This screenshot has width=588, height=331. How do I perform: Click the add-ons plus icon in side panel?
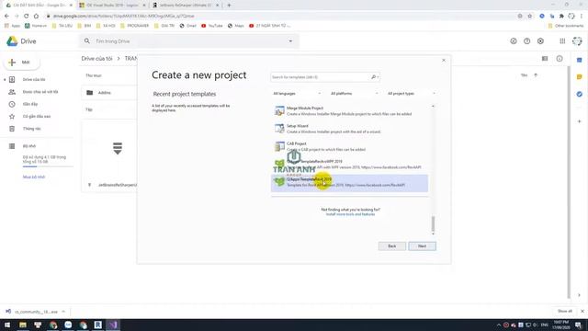point(580,121)
